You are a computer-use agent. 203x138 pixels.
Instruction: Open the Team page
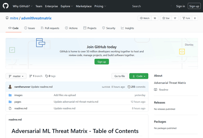(x=39, y=6)
